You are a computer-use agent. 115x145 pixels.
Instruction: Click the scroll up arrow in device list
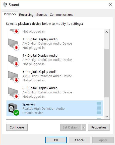coord(107,32)
